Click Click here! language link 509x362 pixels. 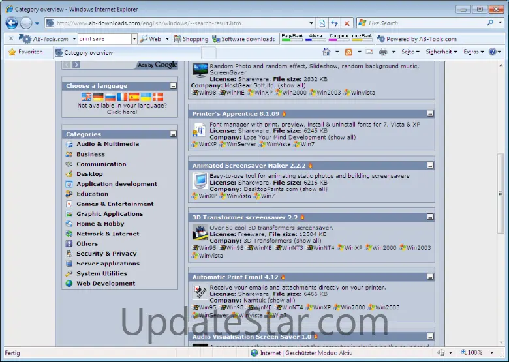point(122,112)
